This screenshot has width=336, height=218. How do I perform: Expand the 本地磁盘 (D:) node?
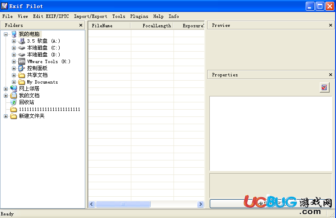tap(14, 55)
